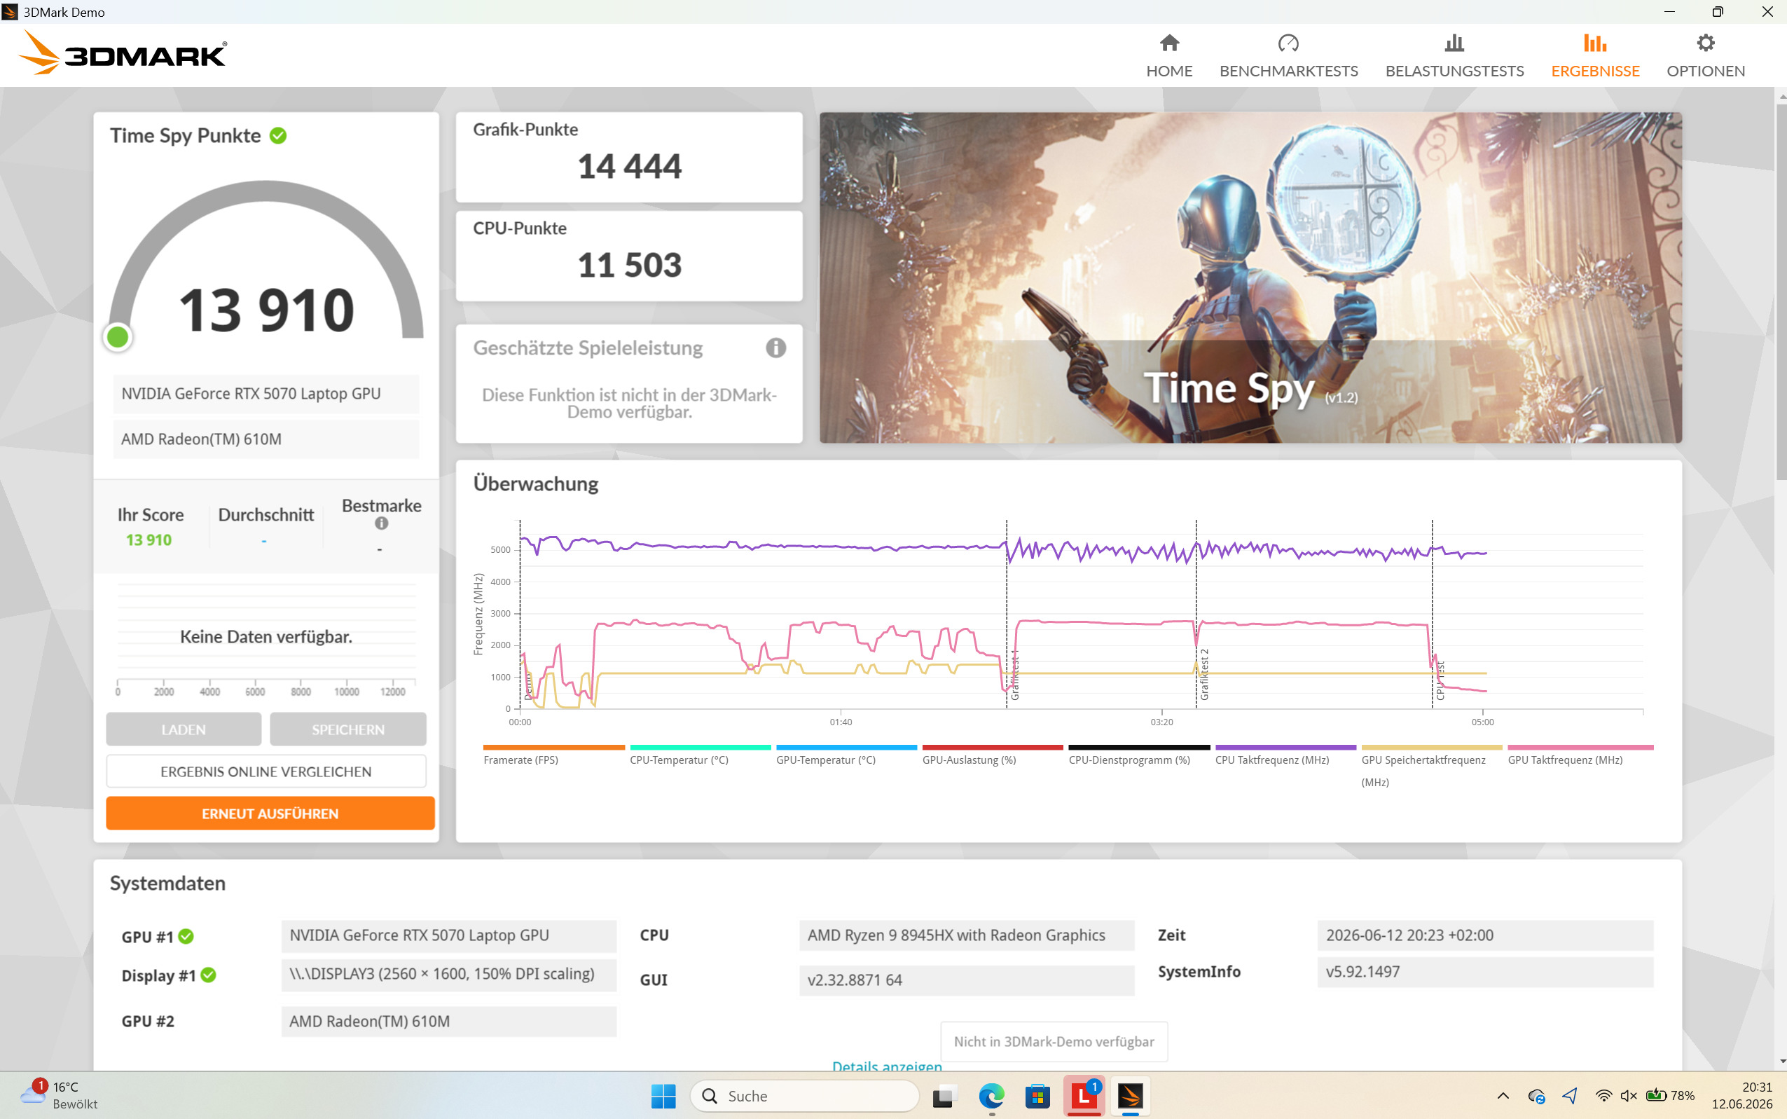The image size is (1787, 1119).
Task: Click the Zeit value 2026-06-12 20:23
Action: point(1485,935)
